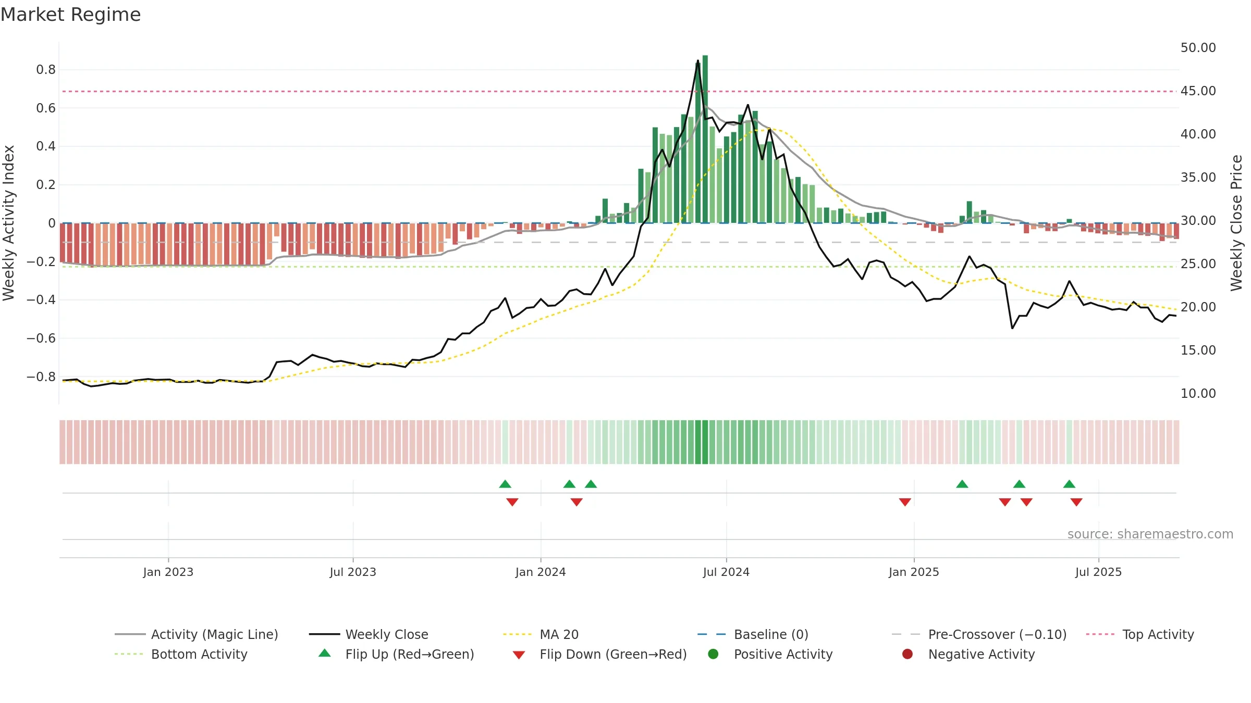This screenshot has height=703, width=1251.
Task: Click the second red Flip Down triangle from left
Action: (x=577, y=502)
